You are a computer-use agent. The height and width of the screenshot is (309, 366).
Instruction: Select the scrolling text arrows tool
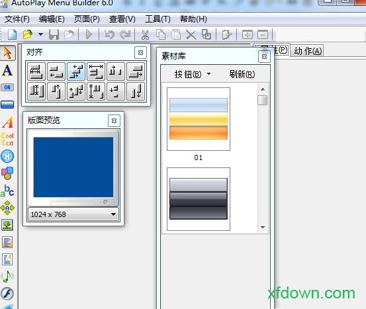pos(7,208)
